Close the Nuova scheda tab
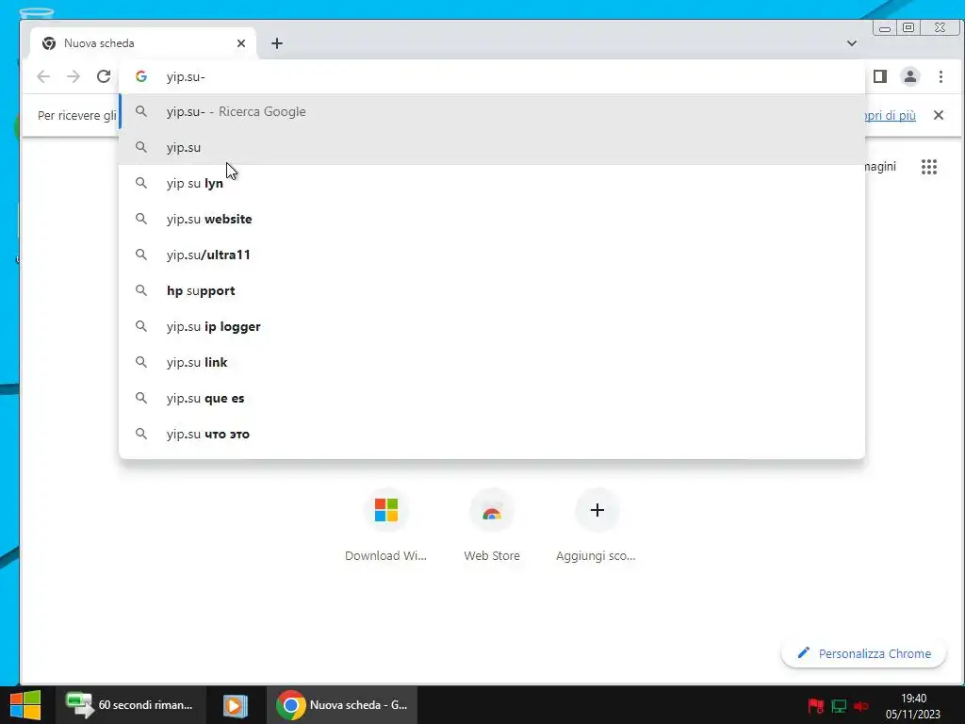The image size is (965, 724). (241, 43)
